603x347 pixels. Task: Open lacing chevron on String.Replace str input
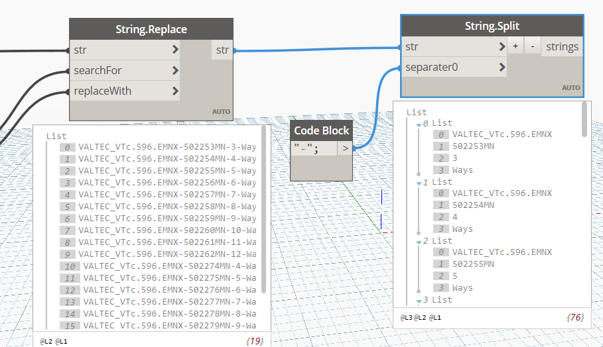(x=175, y=50)
